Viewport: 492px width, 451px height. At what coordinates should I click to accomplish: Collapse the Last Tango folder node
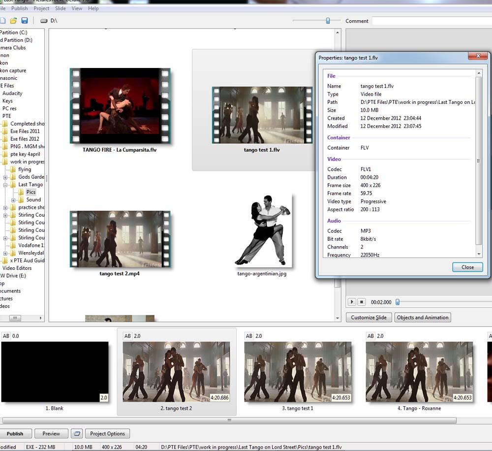[5, 185]
